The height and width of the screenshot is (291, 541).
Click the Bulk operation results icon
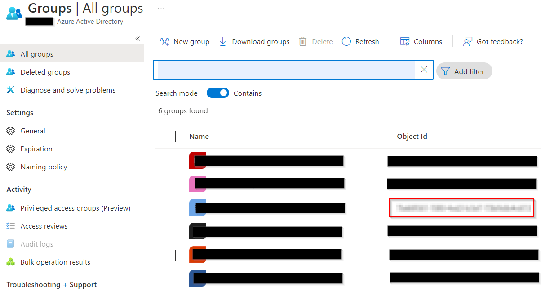coord(11,262)
